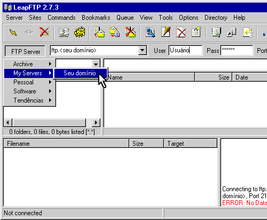The image size is (267, 220).
Task: Click the edit document pencil icon
Action: coord(166,32)
